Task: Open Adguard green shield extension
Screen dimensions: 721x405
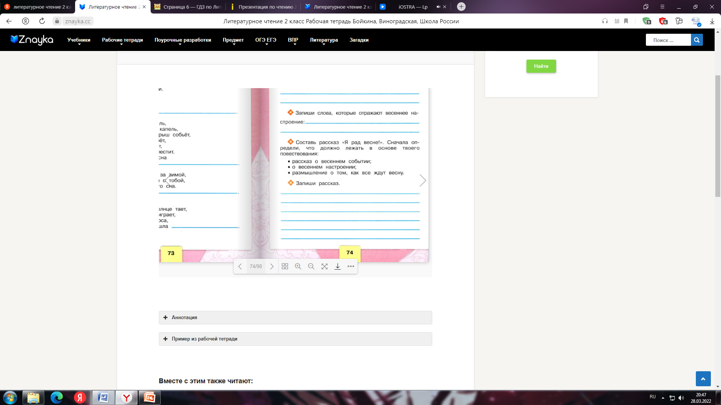Action: (646, 21)
